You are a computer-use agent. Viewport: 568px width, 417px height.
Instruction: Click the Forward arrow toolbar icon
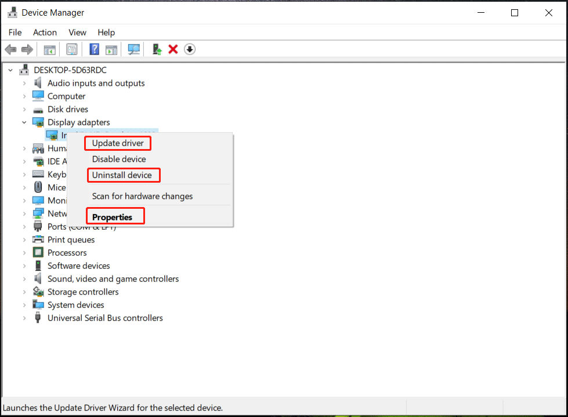[x=27, y=49]
